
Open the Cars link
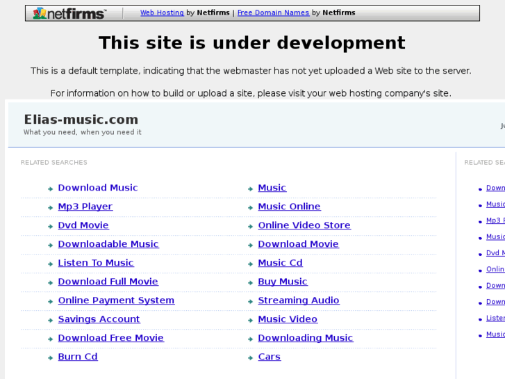click(x=270, y=357)
